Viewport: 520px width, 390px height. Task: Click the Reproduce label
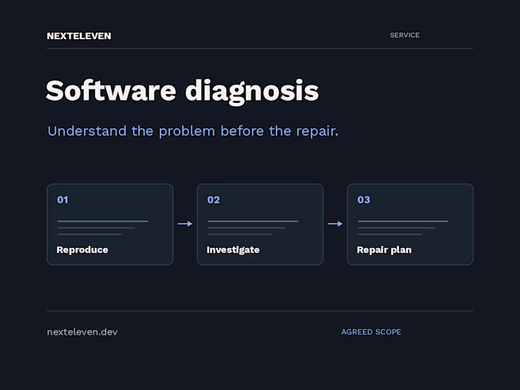(83, 250)
